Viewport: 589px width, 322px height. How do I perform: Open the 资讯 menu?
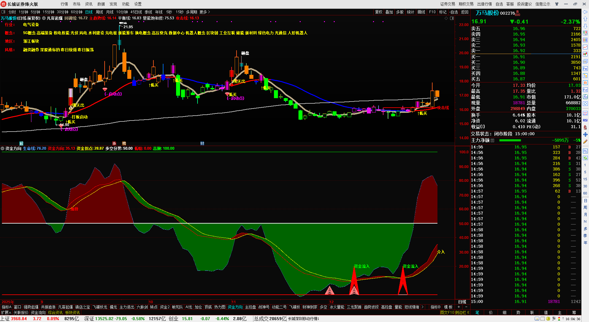tap(89, 4)
